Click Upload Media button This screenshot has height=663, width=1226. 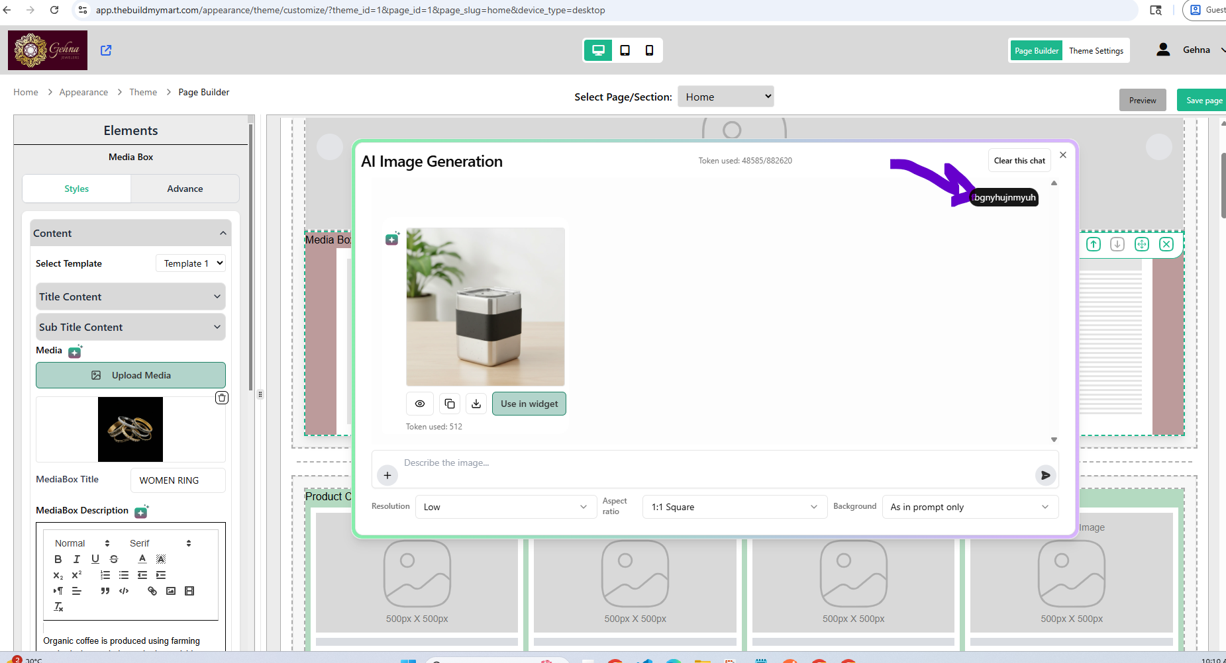(x=130, y=375)
